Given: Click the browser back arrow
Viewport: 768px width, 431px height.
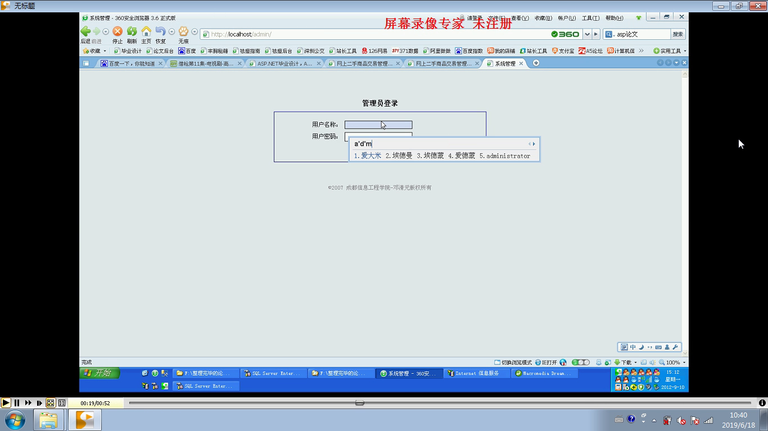Looking at the screenshot, I should (85, 31).
